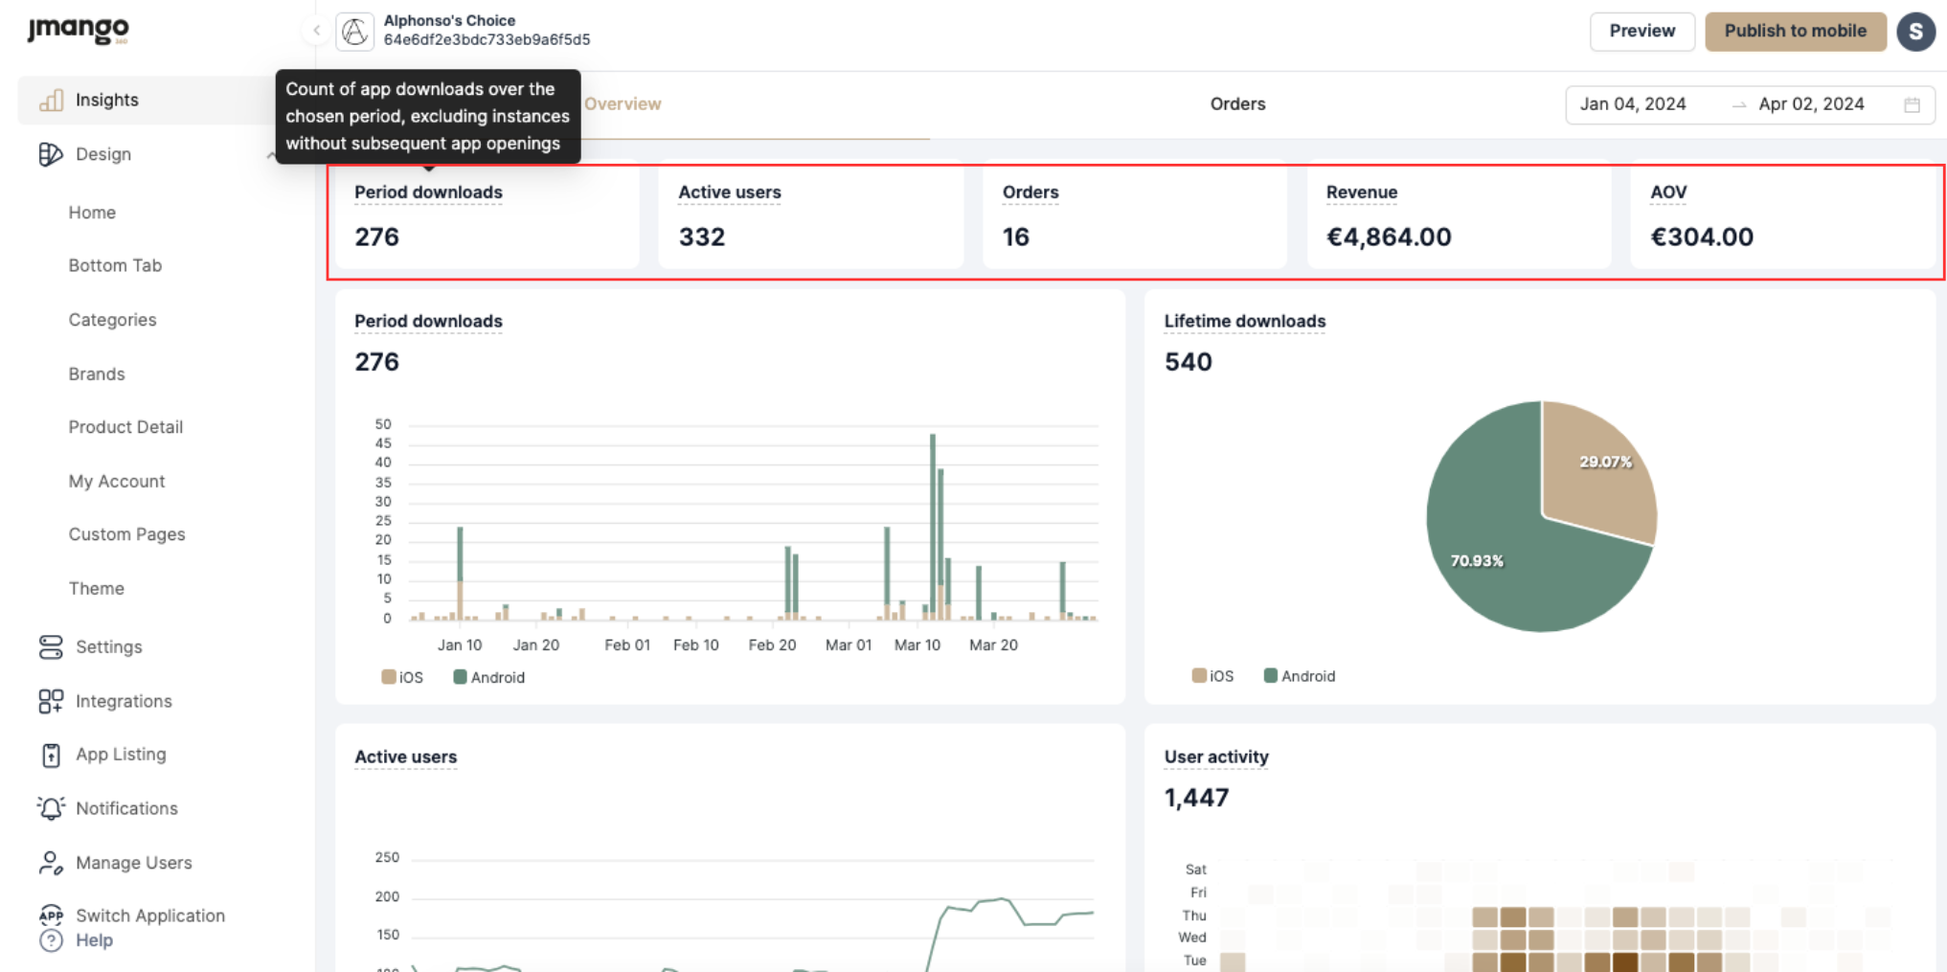The image size is (1947, 972).
Task: Open Settings via its sidebar icon
Action: 51,647
